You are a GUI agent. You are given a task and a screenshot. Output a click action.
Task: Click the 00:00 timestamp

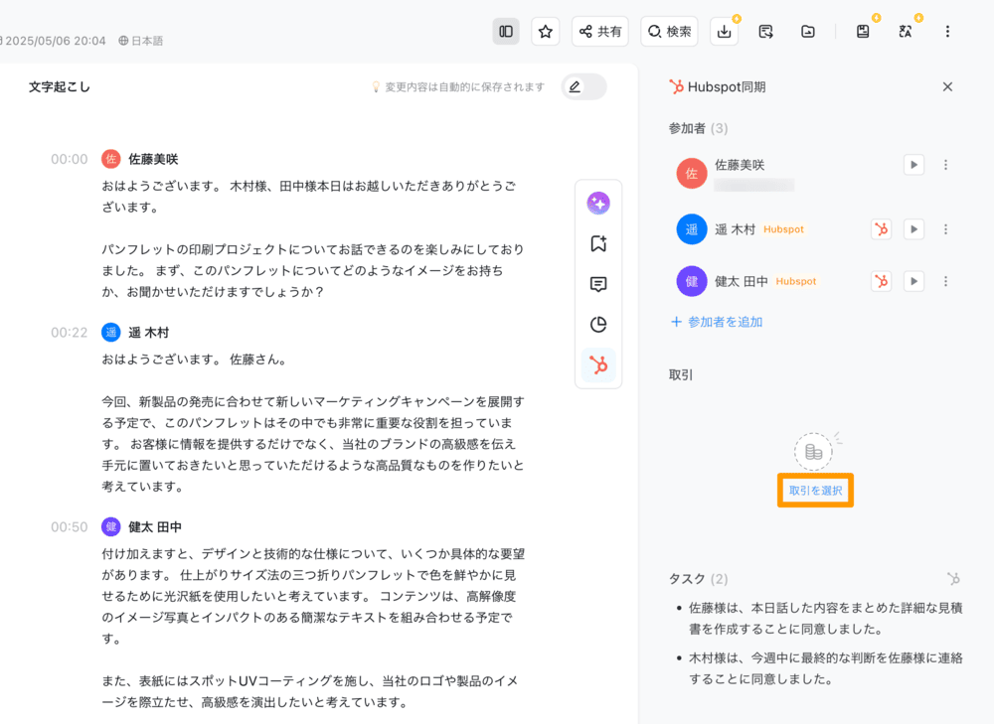tap(70, 159)
